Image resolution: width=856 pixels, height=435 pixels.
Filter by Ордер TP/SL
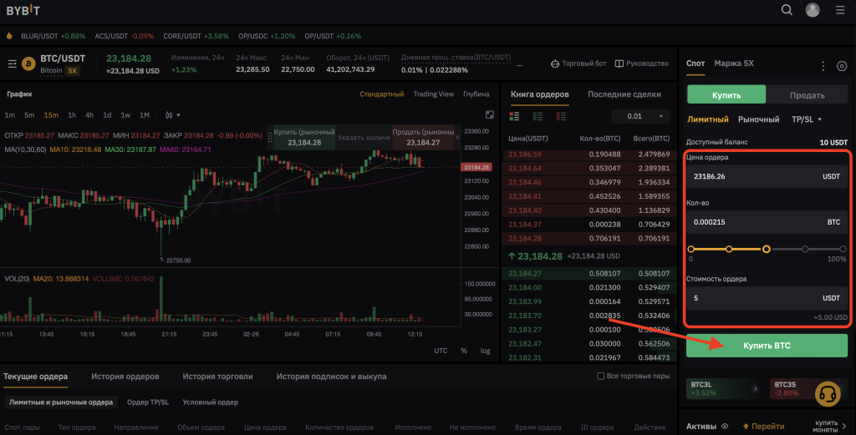pyautogui.click(x=148, y=402)
